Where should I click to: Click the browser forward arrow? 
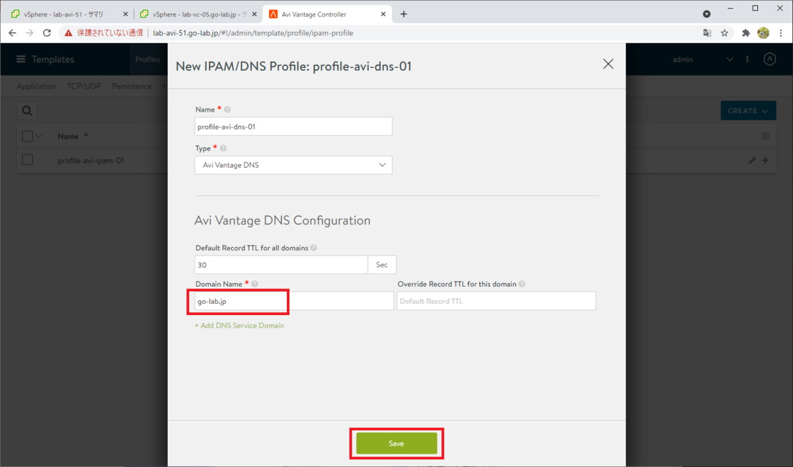(29, 32)
